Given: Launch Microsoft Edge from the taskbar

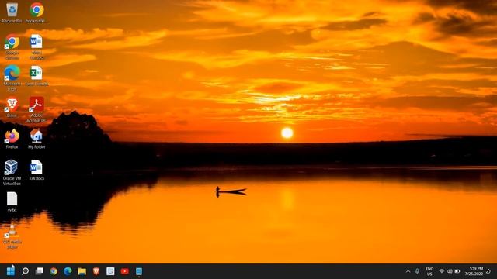Looking at the screenshot, I should pyautogui.click(x=68, y=271).
